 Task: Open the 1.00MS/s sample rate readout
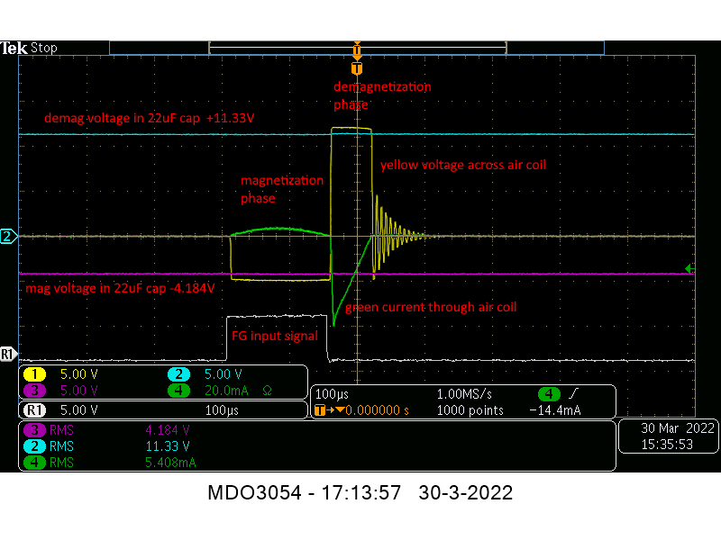[466, 394]
